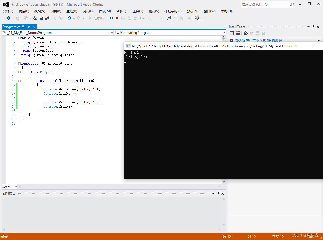Collapse the namespace _01_My_First_Demo block
The width and height of the screenshot is (323, 240).
point(19,64)
